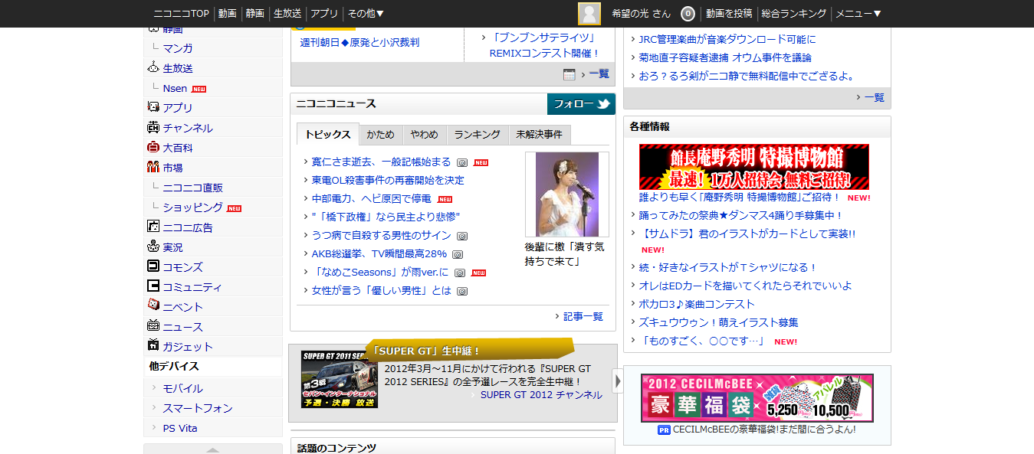This screenshot has width=1034, height=454.
Task: Open ズキュウウゥン！萌えイラスト募集 link
Action: [x=718, y=322]
